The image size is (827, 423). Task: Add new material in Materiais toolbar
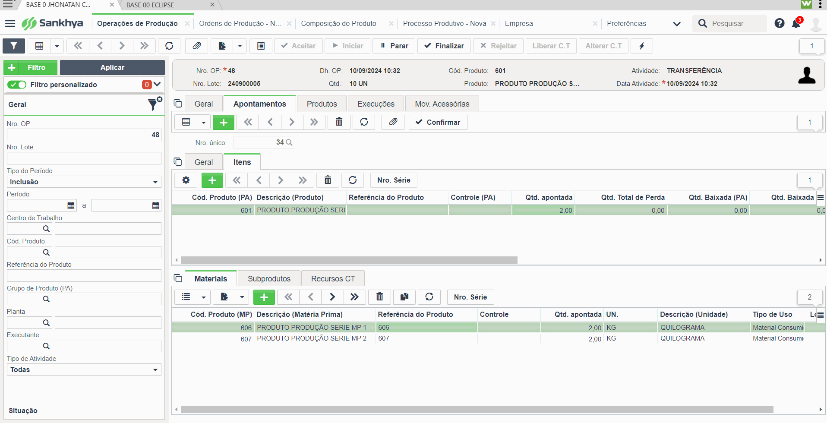coord(264,297)
